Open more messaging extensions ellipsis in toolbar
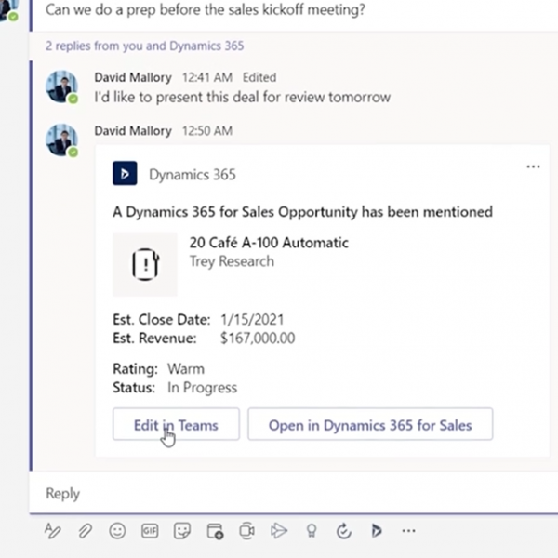Screen dimensions: 558x558 coord(408,531)
